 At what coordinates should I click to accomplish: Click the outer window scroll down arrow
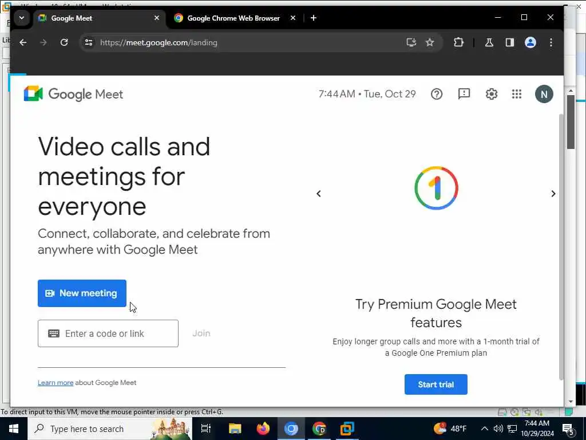[571, 402]
